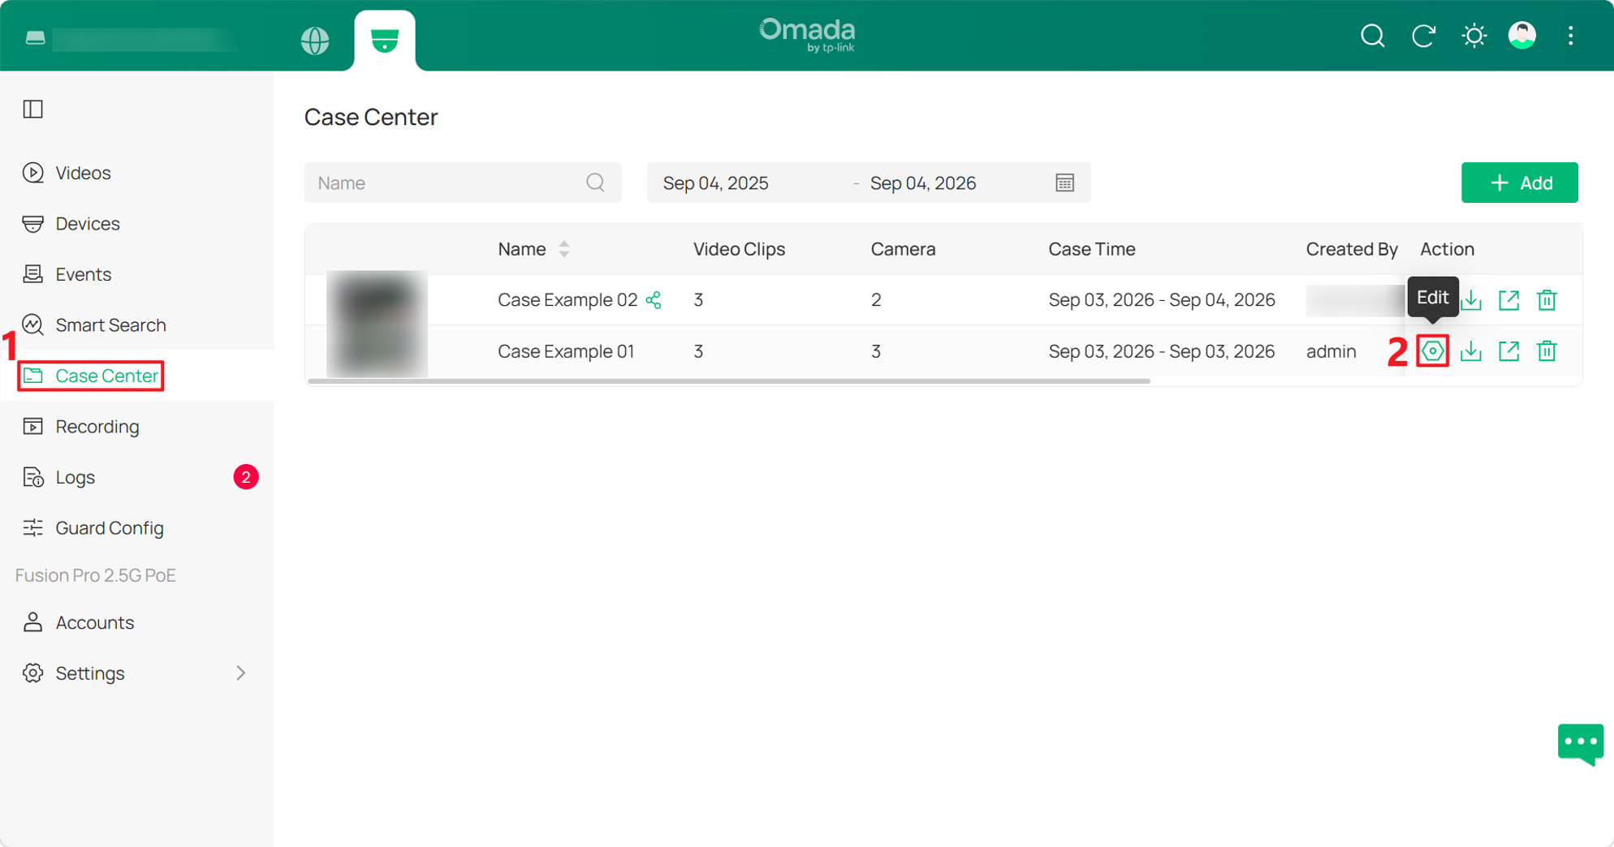This screenshot has height=847, width=1614.
Task: Expand the Settings submenu chevron
Action: click(240, 673)
